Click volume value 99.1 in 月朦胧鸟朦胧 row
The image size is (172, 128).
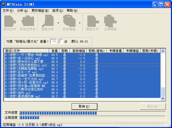pos(55,69)
